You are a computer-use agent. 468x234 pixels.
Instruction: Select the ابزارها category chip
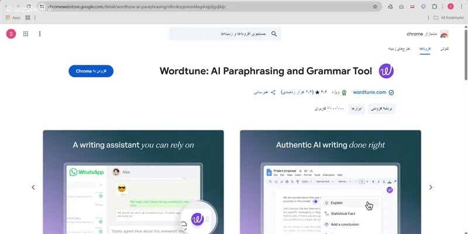(x=356, y=109)
